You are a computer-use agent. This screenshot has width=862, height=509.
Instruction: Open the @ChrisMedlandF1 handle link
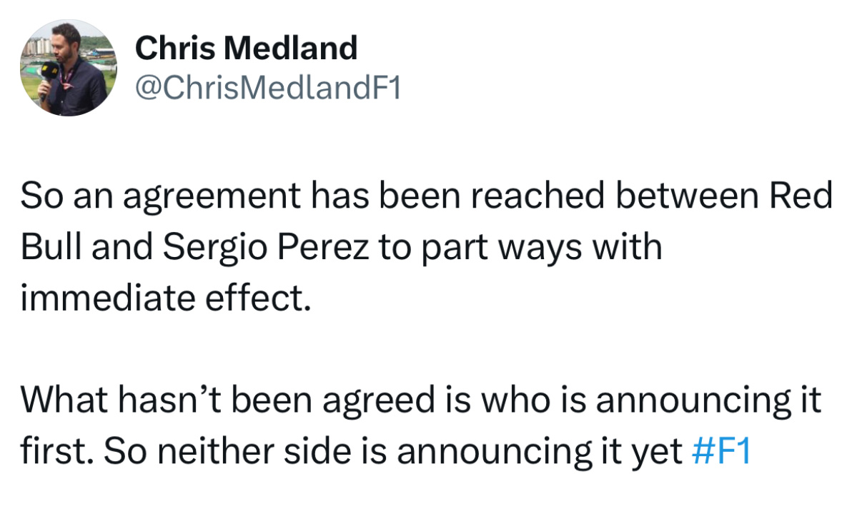click(268, 89)
